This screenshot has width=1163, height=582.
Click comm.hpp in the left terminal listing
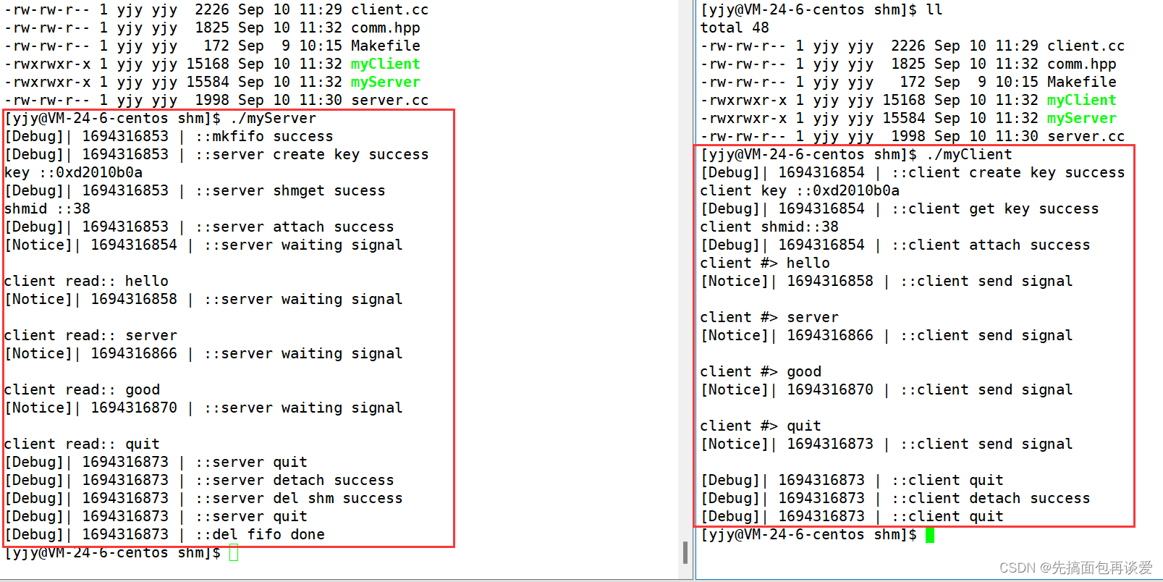385,28
